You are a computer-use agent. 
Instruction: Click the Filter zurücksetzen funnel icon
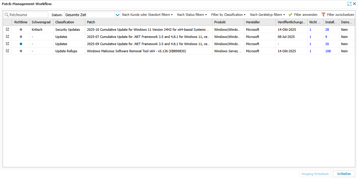pos(323,15)
